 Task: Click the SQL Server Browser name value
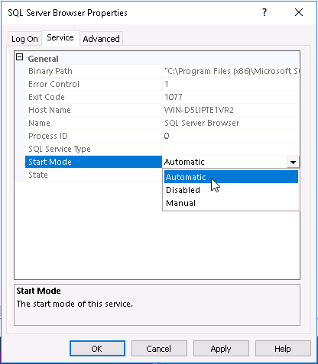(x=202, y=123)
